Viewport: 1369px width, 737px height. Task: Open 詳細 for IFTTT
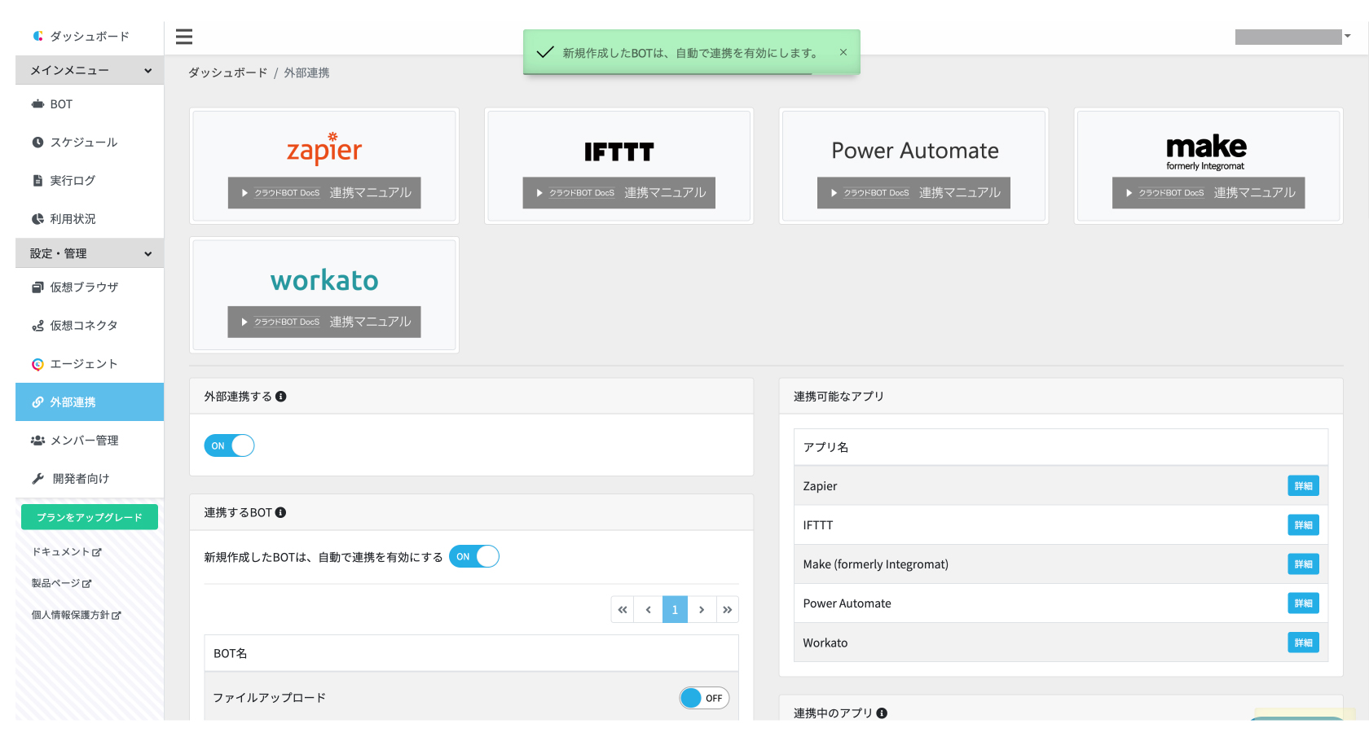click(x=1304, y=525)
